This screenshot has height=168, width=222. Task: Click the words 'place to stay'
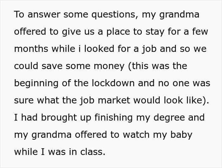tap(135, 32)
